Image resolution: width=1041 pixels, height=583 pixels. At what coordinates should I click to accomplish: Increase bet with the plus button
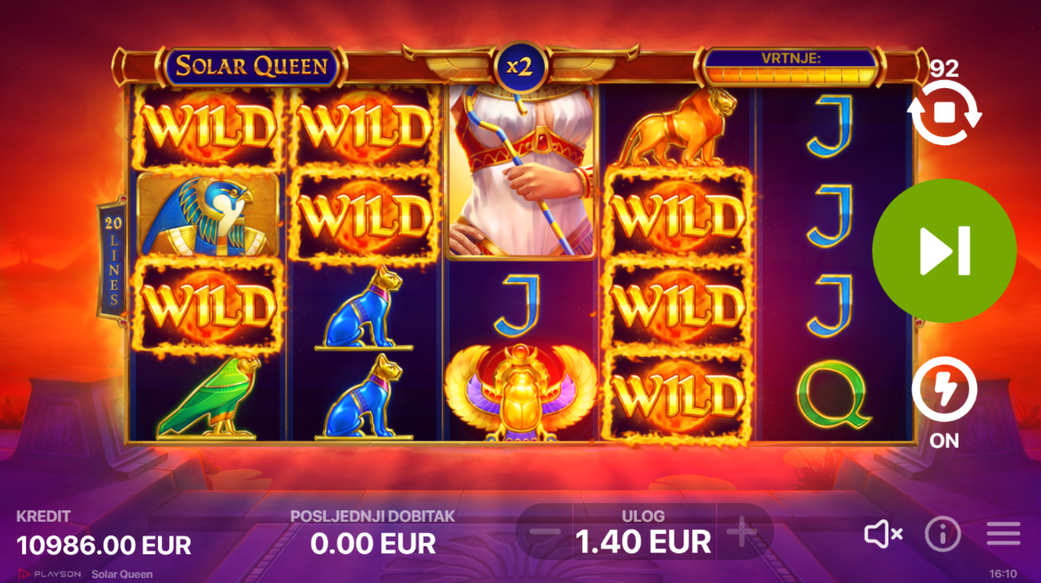[x=742, y=532]
